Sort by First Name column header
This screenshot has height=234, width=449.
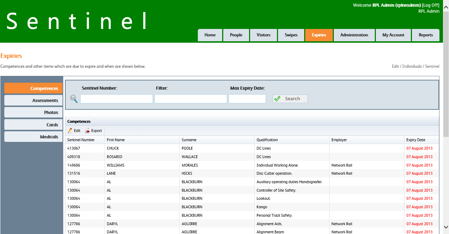click(142, 140)
